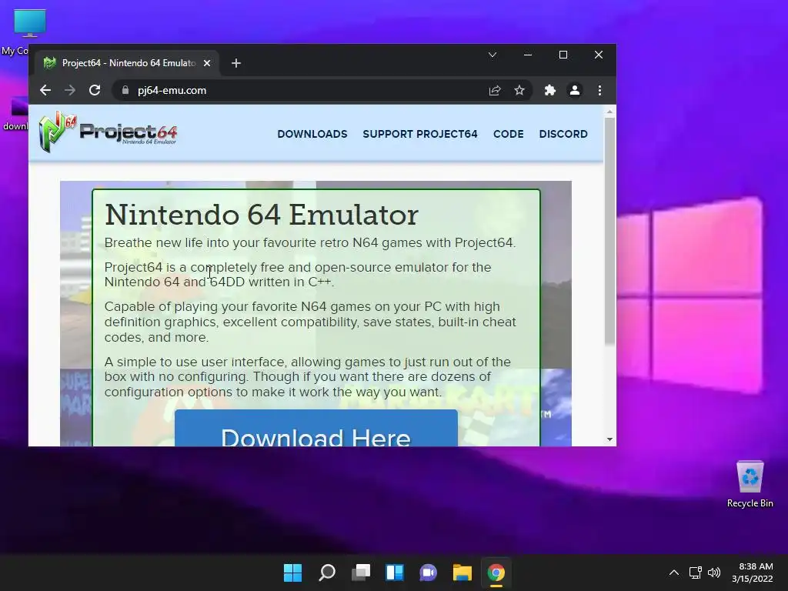Open the CODE nav link
Image resolution: width=788 pixels, height=591 pixels.
(x=508, y=134)
